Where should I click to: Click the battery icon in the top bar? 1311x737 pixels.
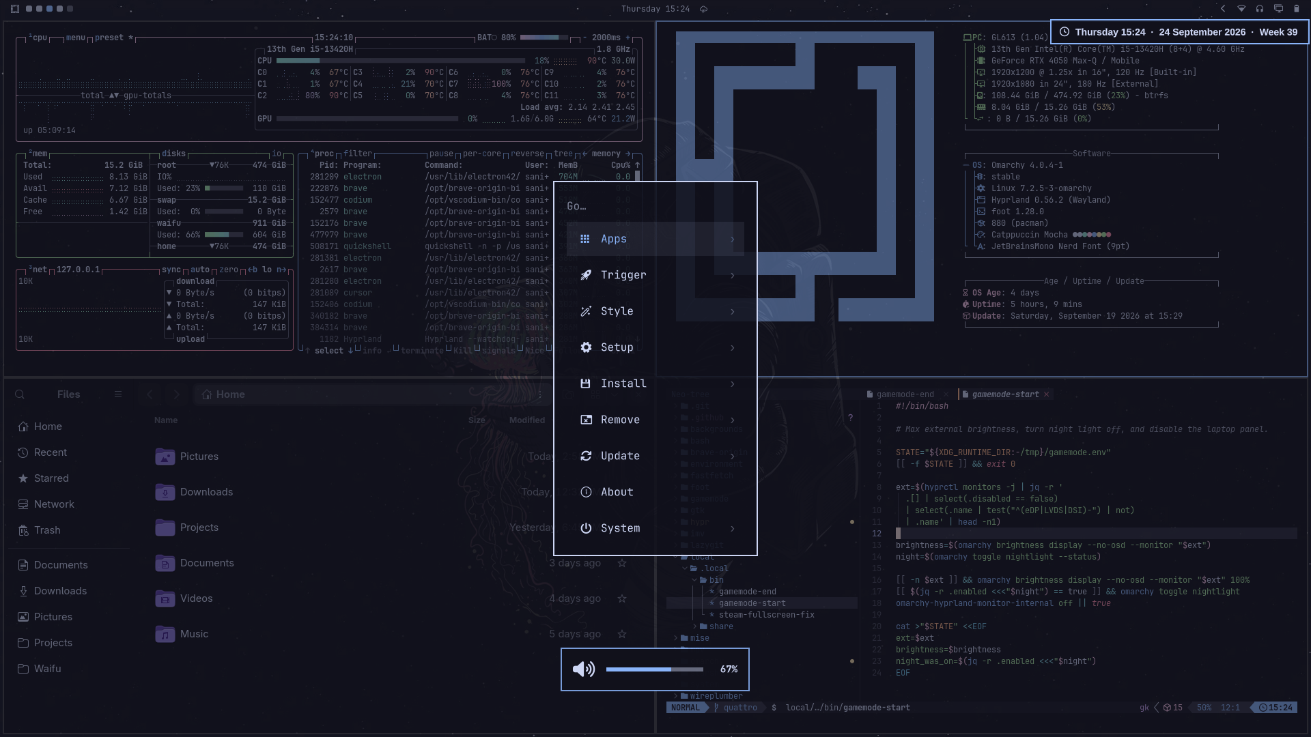click(x=1297, y=9)
